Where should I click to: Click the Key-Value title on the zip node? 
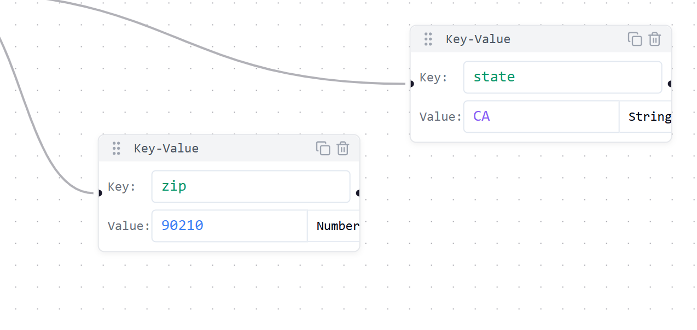pos(166,148)
